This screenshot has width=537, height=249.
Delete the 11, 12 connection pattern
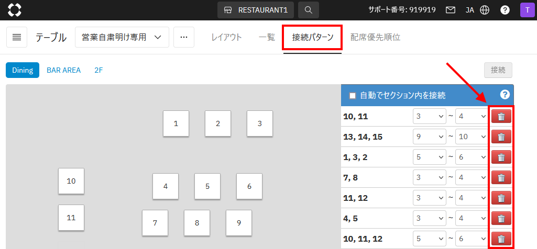(501, 198)
